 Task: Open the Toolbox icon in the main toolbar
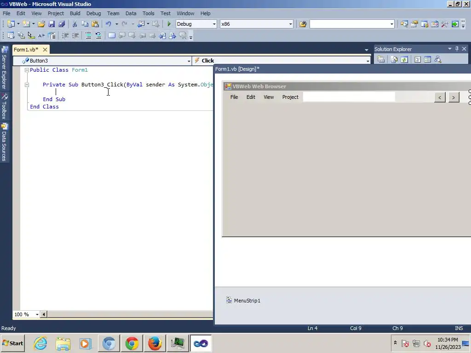point(445,24)
